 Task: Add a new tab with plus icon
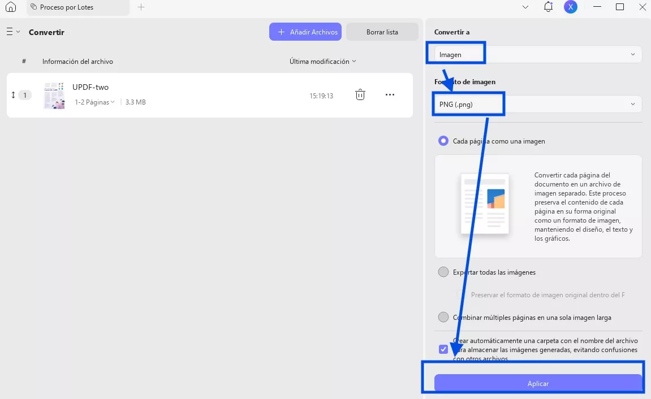(141, 7)
